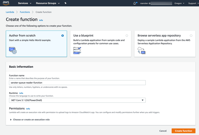Click the Cancel button

click(x=163, y=131)
